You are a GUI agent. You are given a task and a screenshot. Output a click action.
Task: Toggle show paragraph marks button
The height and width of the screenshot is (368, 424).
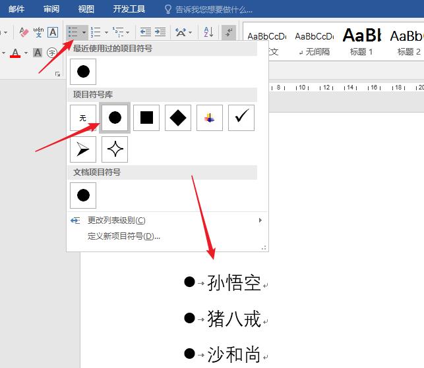[x=229, y=32]
